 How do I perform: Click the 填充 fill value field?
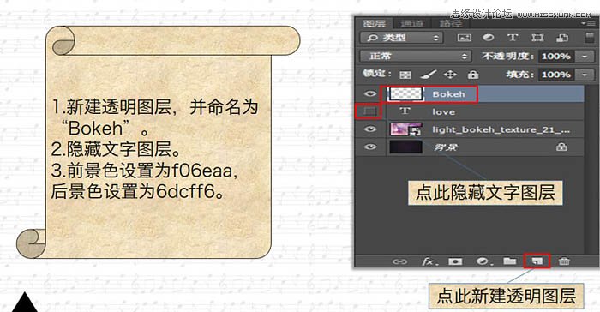point(556,75)
